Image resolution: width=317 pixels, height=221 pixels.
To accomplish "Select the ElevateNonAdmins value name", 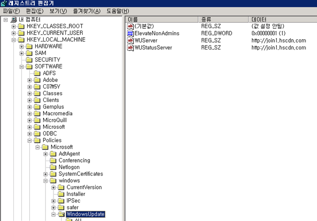I will (x=157, y=33).
